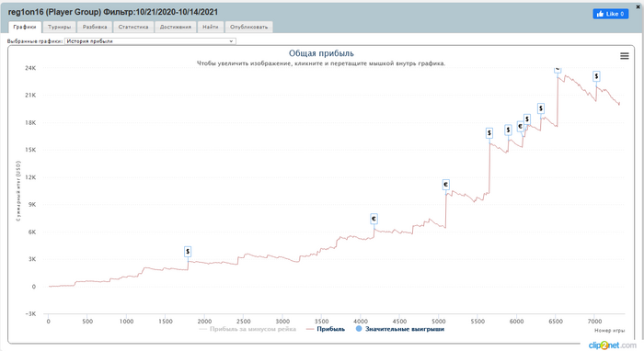Click the dollar win marker near game 7000
Image resolution: width=644 pixels, height=351 pixels.
coord(596,76)
